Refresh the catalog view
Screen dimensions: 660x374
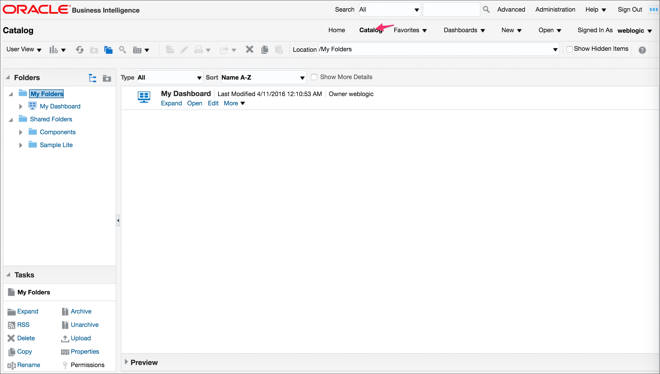80,49
